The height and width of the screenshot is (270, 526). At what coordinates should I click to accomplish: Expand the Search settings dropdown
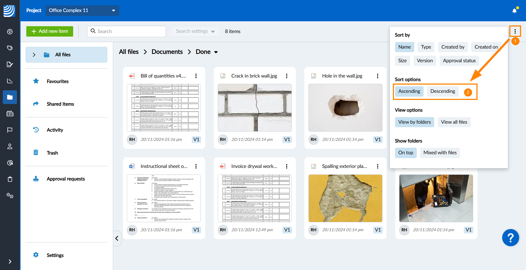click(195, 31)
